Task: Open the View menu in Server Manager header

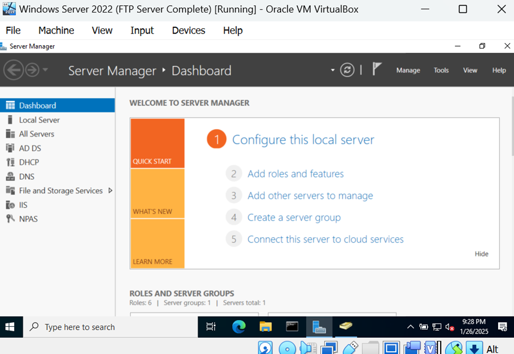Action: click(470, 70)
